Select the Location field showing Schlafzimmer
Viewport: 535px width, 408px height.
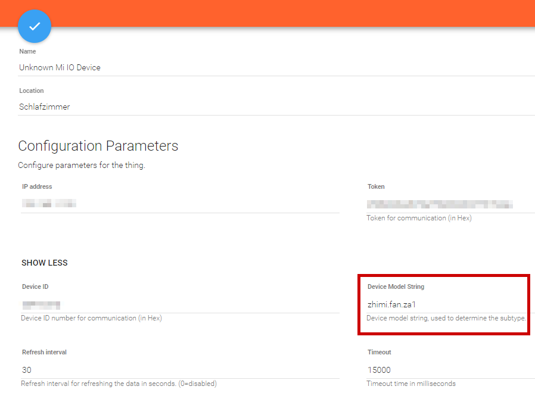coord(276,107)
